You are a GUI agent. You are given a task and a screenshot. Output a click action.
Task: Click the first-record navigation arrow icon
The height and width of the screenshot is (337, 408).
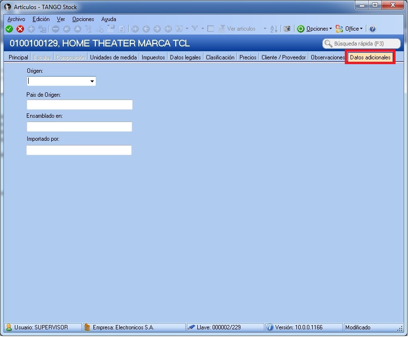point(135,29)
